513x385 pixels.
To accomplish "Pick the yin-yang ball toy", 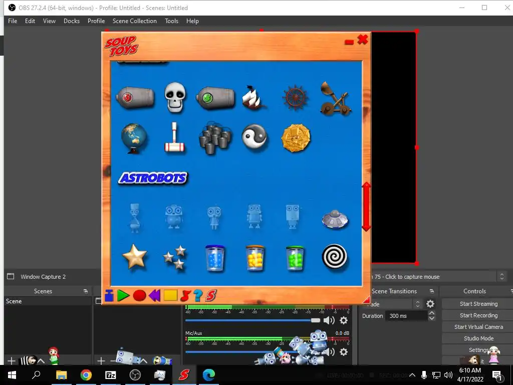I will tap(254, 137).
